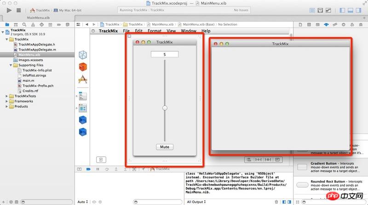
Task: Go back with the jump bar left arrow
Action: click(x=87, y=24)
